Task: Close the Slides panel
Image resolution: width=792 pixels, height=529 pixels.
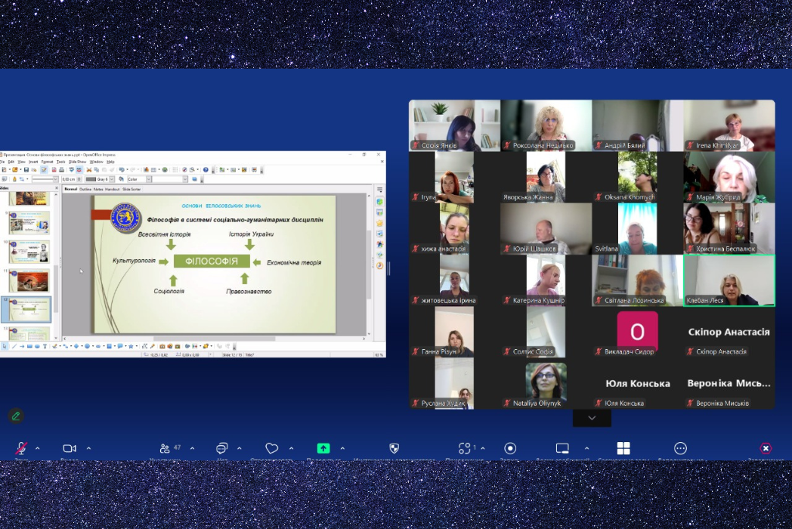Action: click(x=56, y=188)
